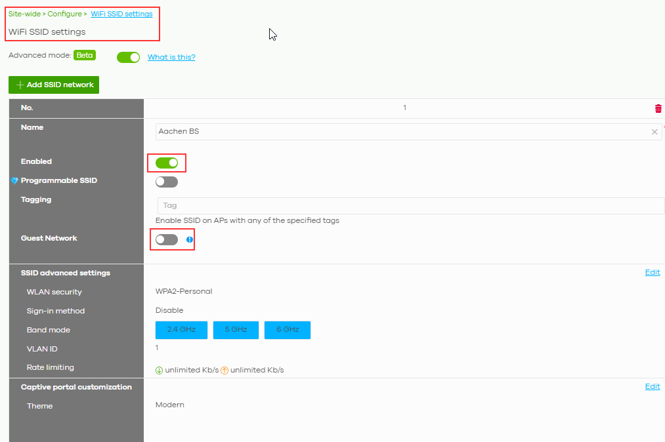Select the 5 GHz band button
This screenshot has width=665, height=442.
click(x=236, y=330)
